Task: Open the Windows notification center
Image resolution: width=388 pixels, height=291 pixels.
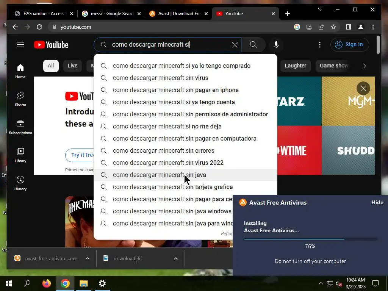Action: 375,283
